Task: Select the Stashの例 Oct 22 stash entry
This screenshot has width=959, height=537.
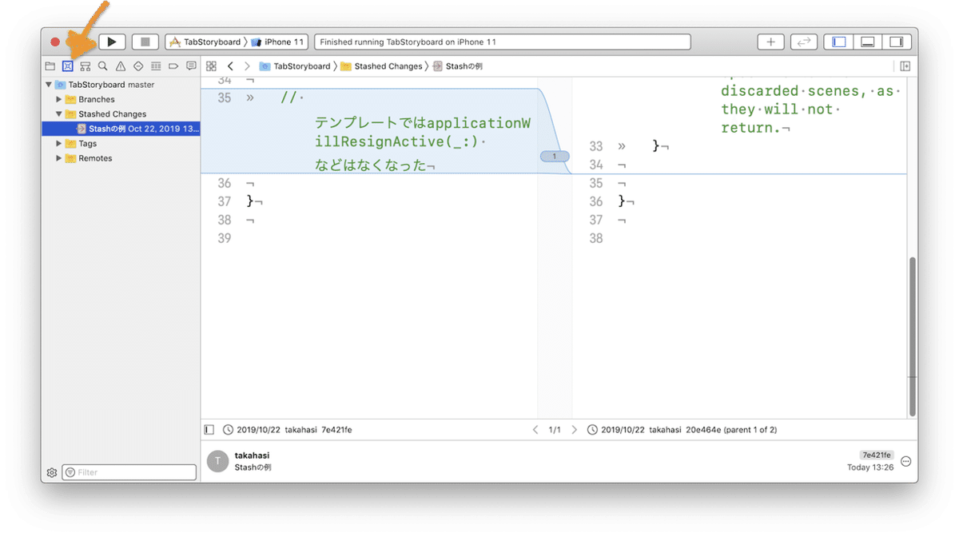Action: 121,129
